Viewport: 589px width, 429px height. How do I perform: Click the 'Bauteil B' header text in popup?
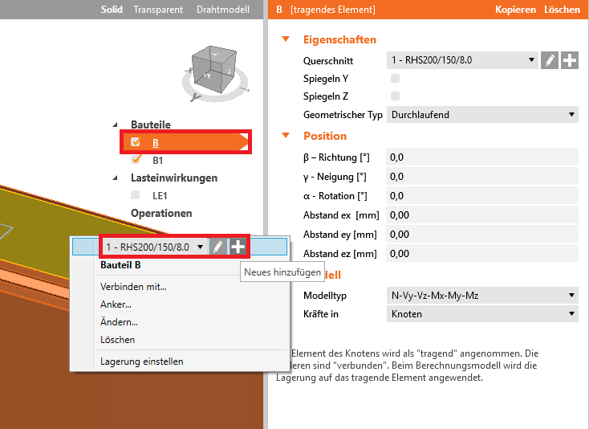point(120,265)
